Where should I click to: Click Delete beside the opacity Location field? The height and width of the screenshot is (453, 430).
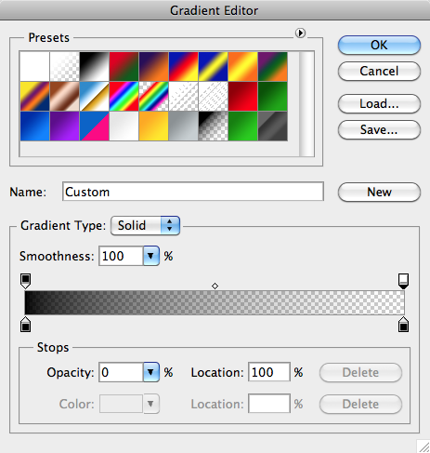(360, 372)
